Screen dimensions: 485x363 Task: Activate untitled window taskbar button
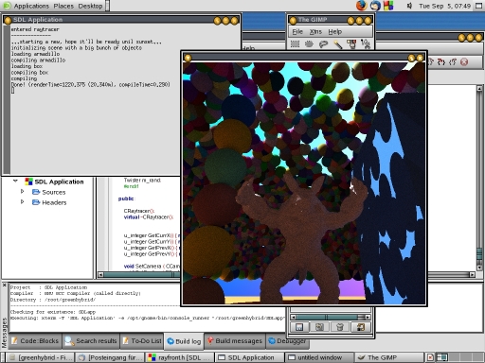pos(319,357)
